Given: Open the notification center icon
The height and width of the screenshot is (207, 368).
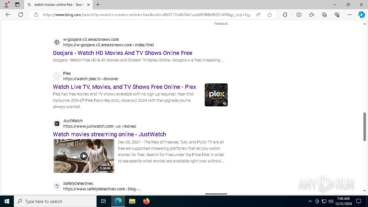Looking at the screenshot, I should coord(359,201).
